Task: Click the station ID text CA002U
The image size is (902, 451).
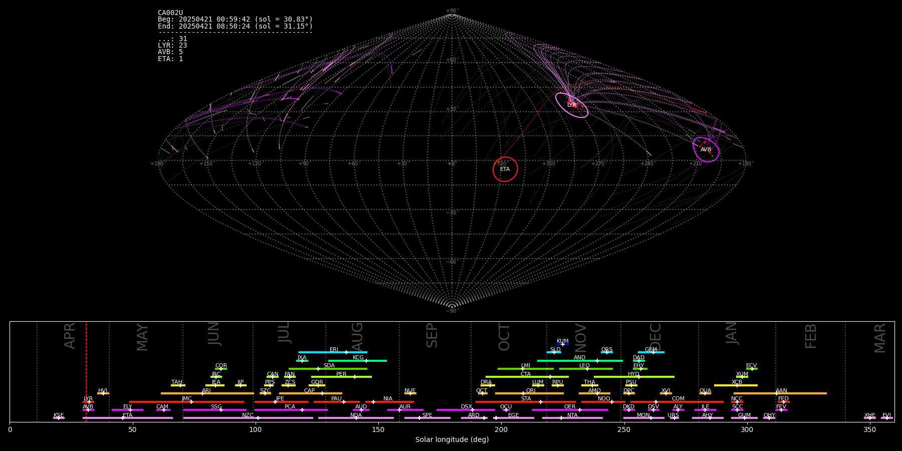Action: point(170,13)
